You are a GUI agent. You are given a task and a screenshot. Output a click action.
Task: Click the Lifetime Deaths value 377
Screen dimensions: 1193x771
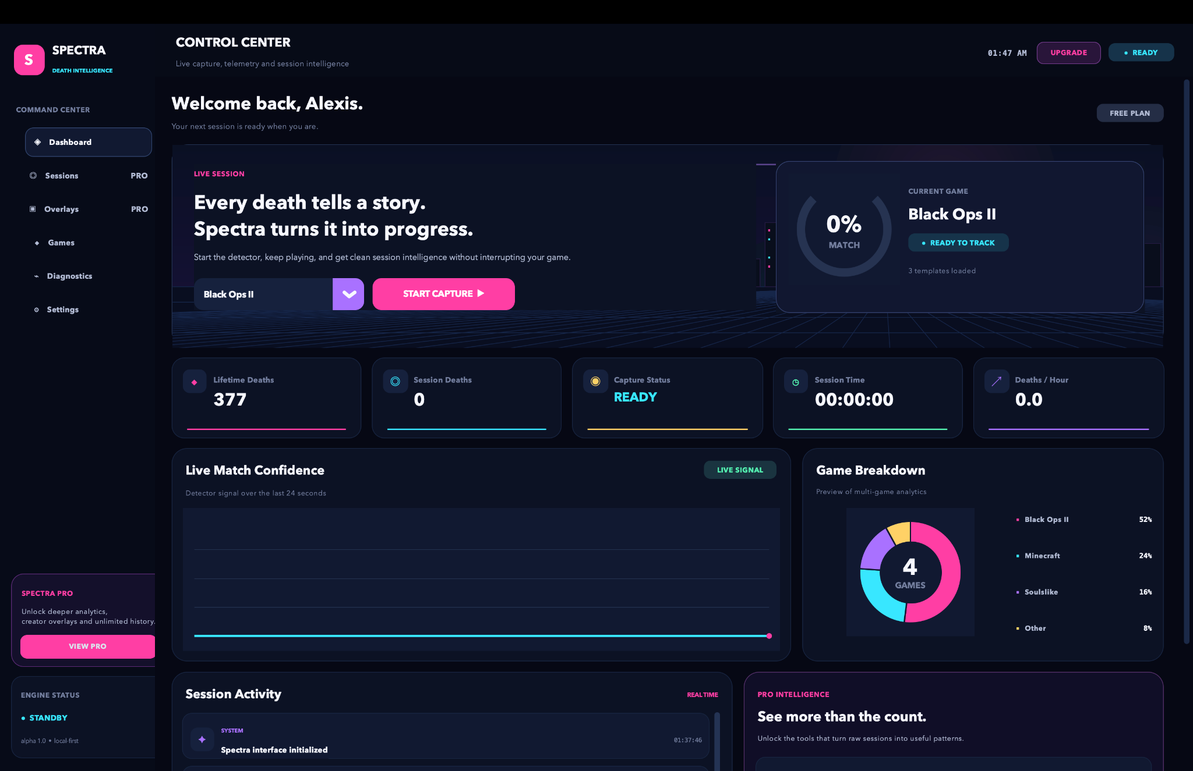coord(230,400)
